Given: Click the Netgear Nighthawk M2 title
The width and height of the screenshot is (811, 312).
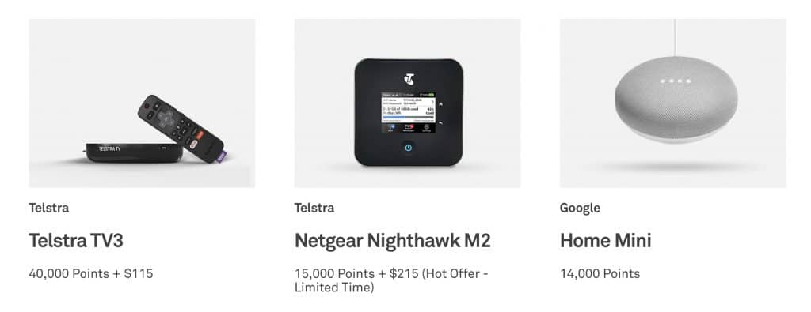Looking at the screenshot, I should pyautogui.click(x=393, y=241).
